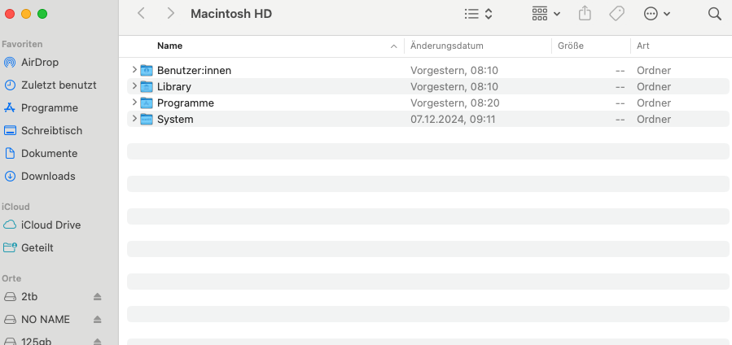Eject the NO NAME volume

point(97,319)
